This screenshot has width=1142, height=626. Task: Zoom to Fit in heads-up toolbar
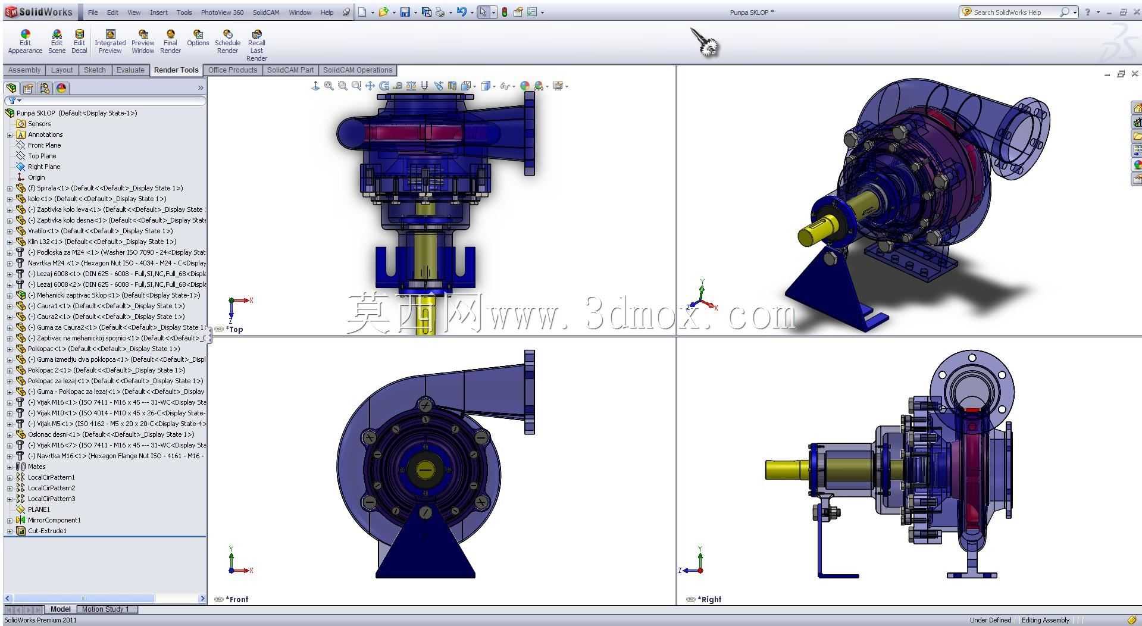(x=328, y=86)
